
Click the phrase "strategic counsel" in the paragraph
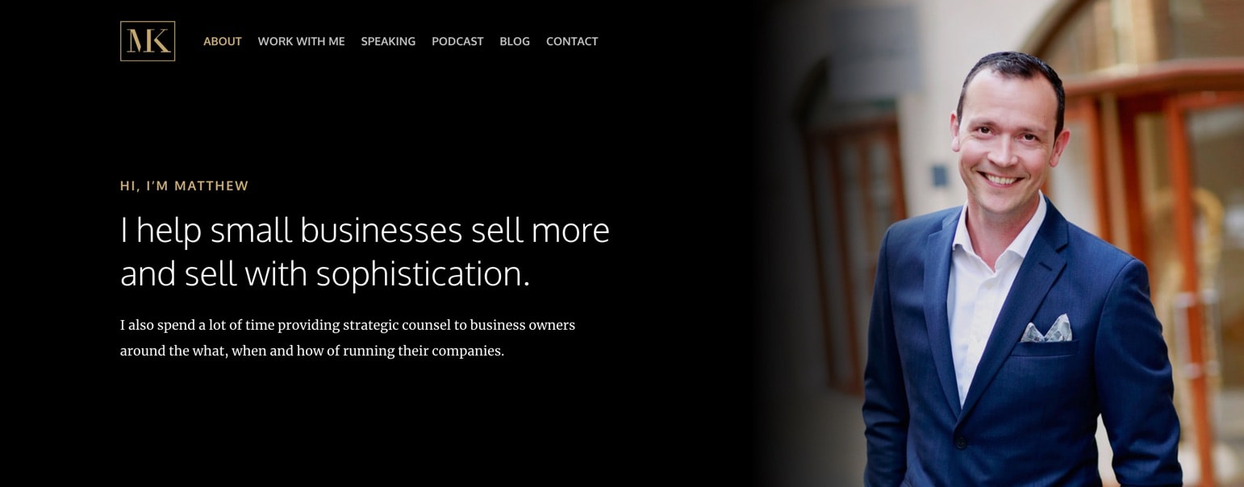click(397, 326)
